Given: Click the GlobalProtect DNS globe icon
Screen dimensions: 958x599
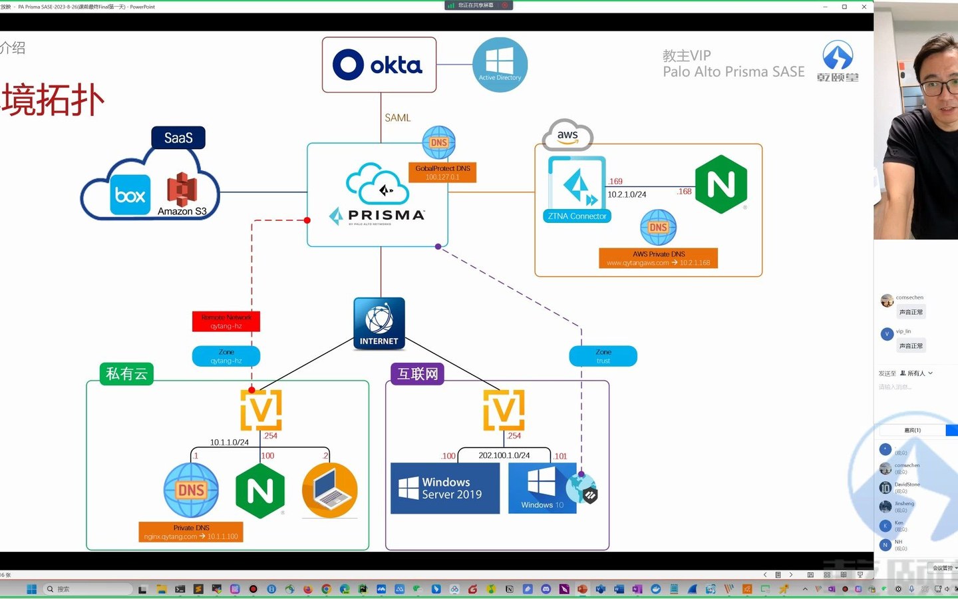Looking at the screenshot, I should [439, 142].
